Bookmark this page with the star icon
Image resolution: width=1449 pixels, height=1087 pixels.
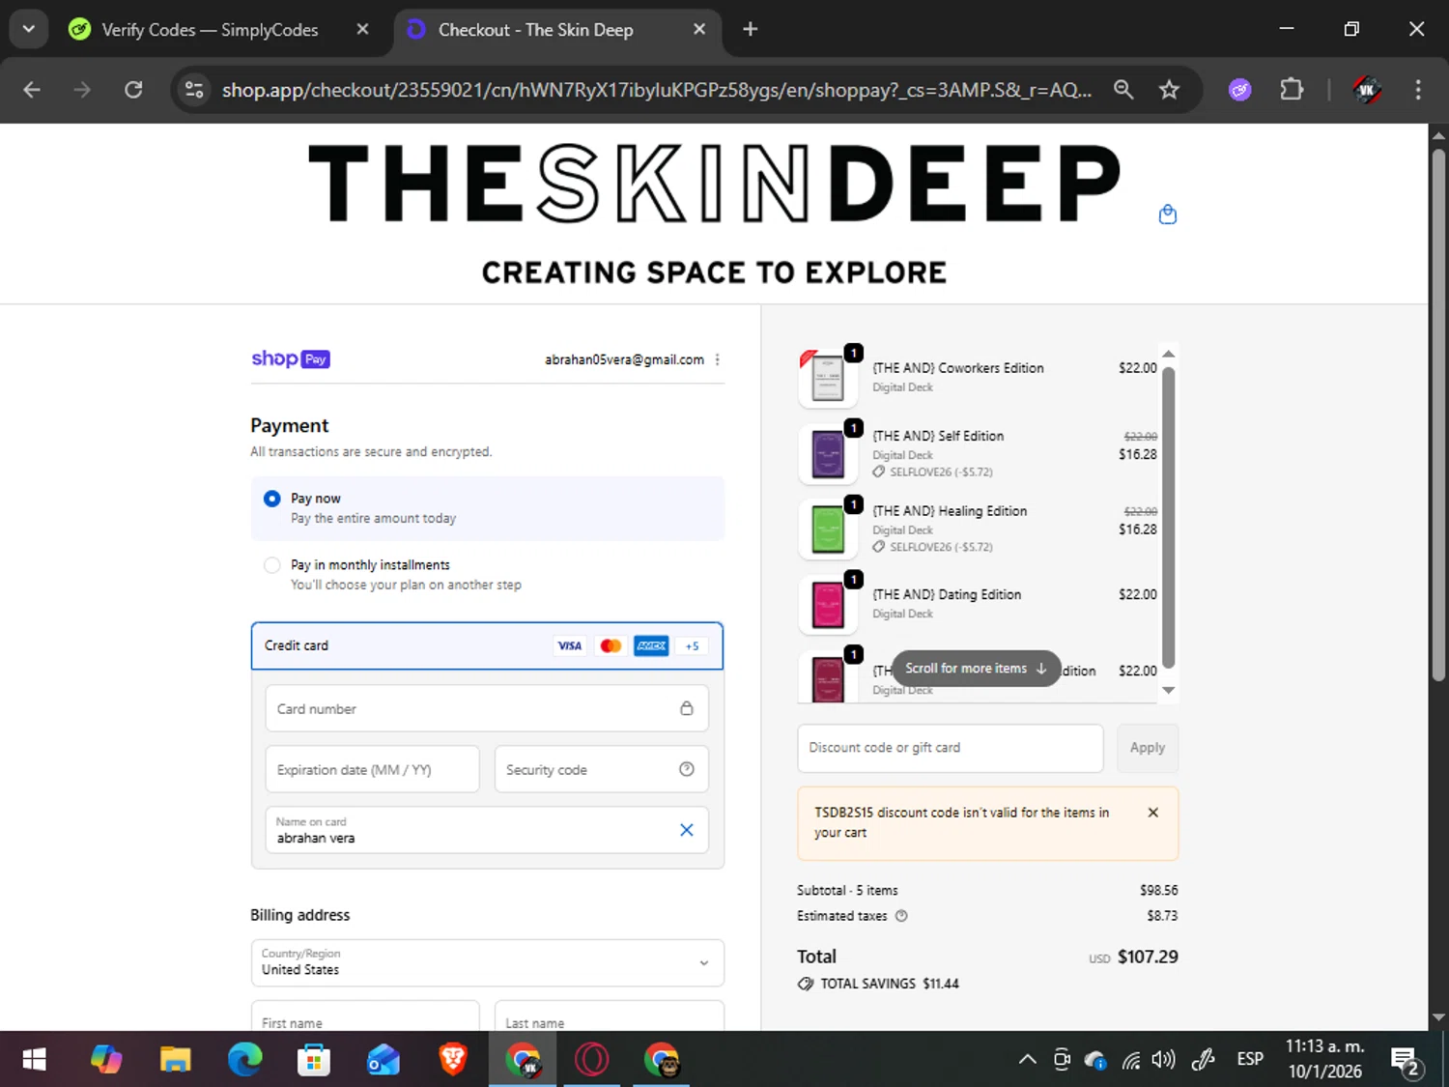click(1169, 90)
